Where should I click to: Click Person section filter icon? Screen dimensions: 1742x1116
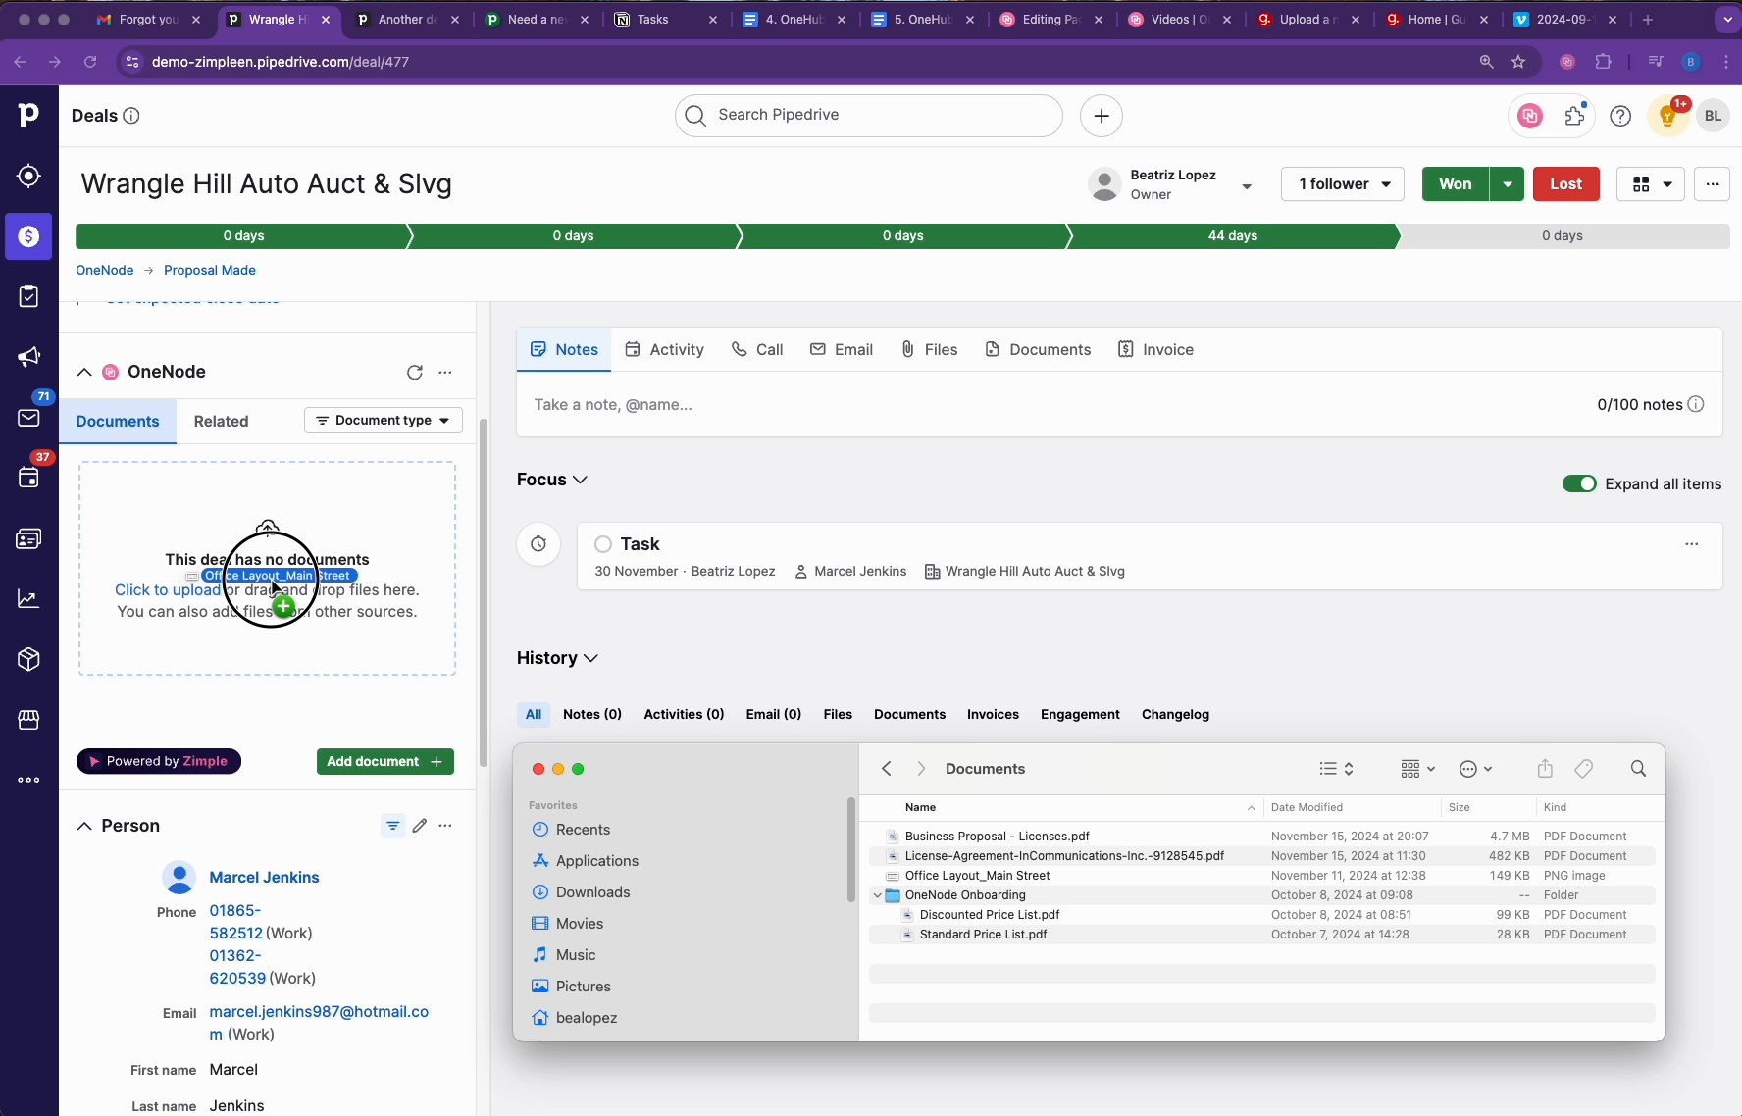pos(392,826)
